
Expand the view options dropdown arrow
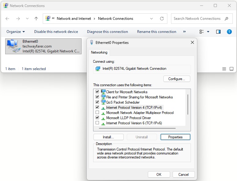[208, 32]
